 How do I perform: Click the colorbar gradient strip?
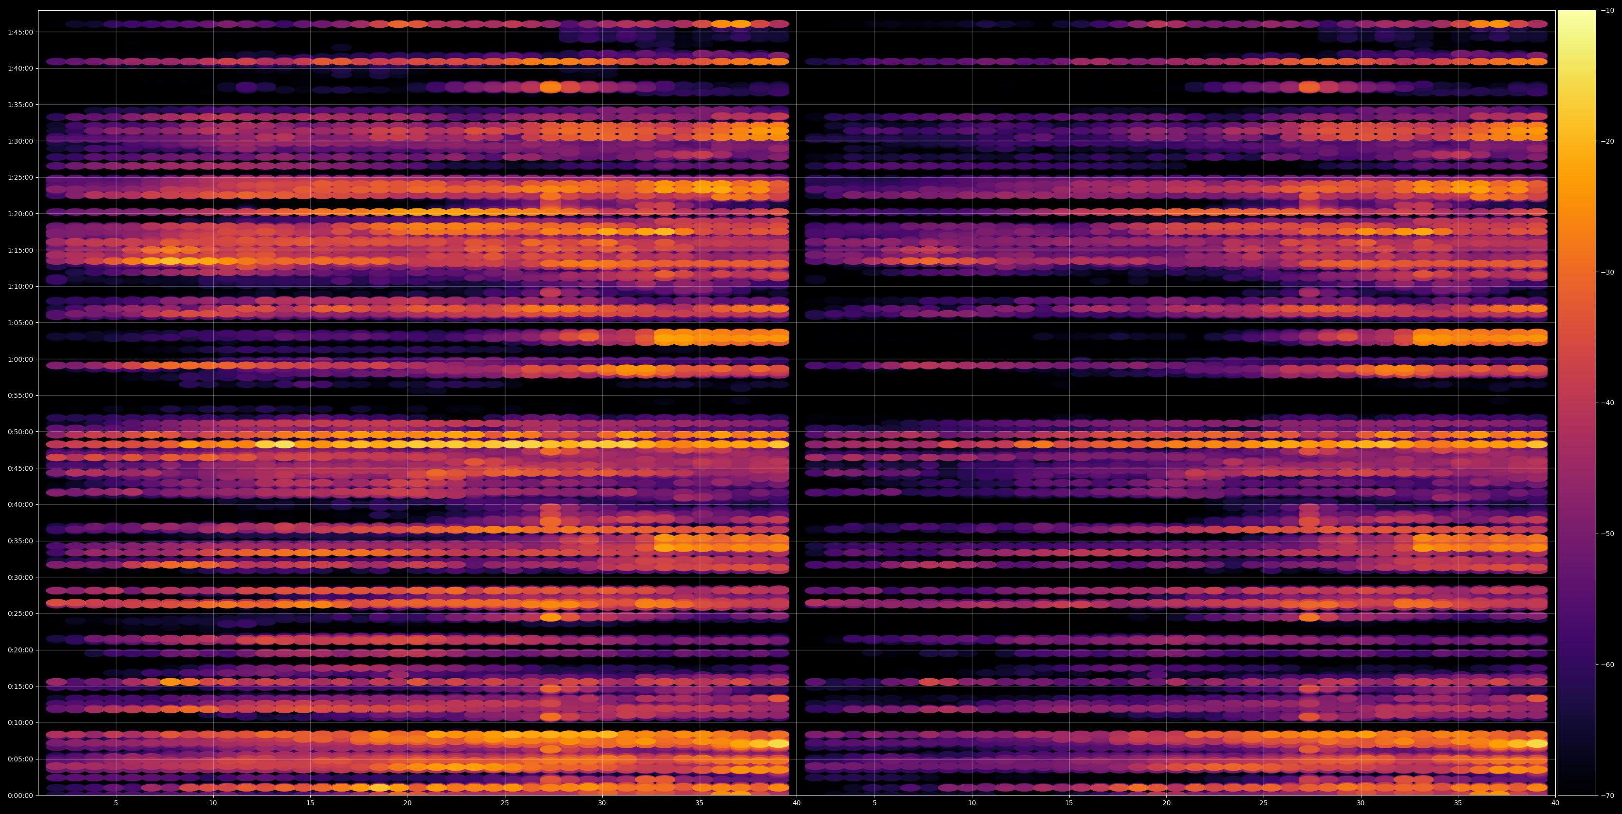click(1577, 403)
